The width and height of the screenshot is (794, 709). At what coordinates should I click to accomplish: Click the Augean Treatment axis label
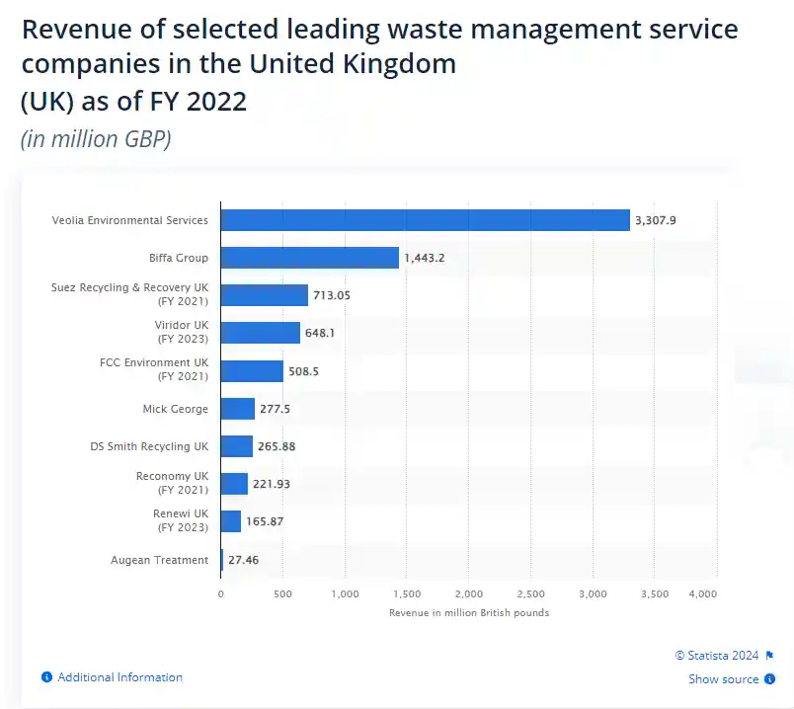159,560
